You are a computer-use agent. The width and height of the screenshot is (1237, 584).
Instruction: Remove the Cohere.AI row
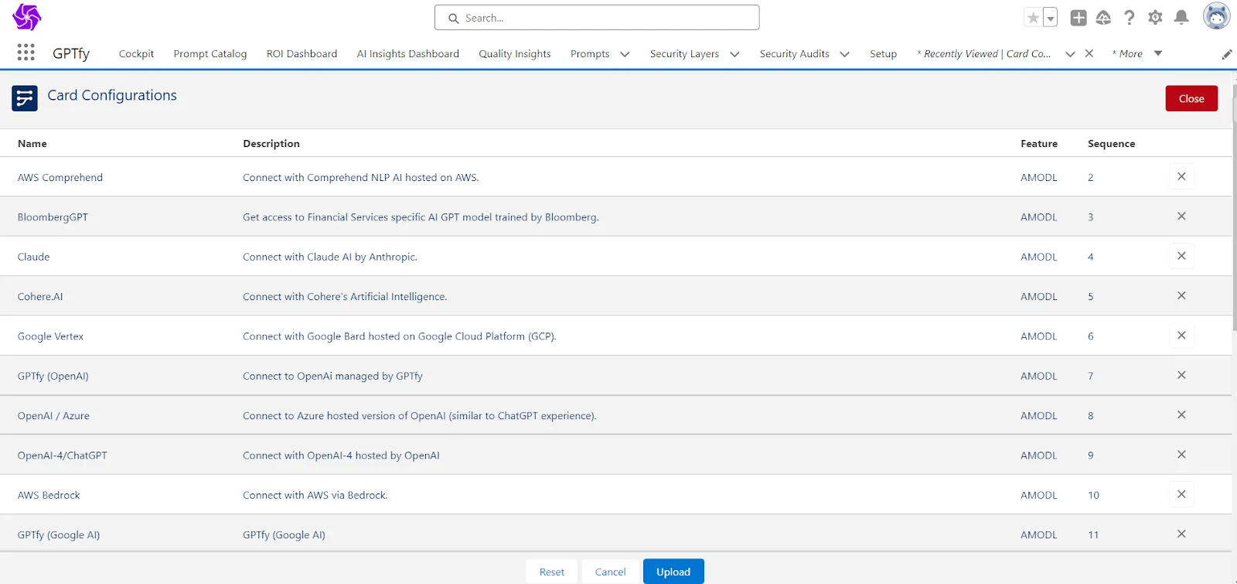point(1181,295)
